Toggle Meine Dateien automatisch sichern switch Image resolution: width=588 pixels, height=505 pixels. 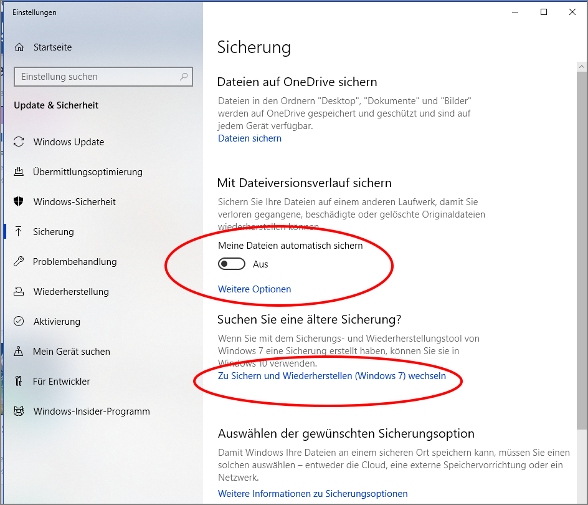(232, 264)
